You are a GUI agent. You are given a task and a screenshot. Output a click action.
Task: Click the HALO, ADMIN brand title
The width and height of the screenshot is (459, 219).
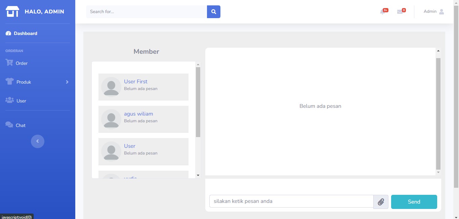(44, 12)
